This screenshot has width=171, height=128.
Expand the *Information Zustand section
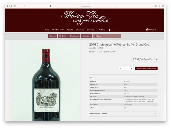coord(156,114)
